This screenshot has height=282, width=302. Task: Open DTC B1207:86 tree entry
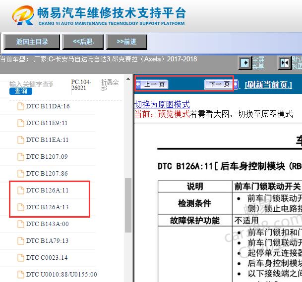click(47, 174)
